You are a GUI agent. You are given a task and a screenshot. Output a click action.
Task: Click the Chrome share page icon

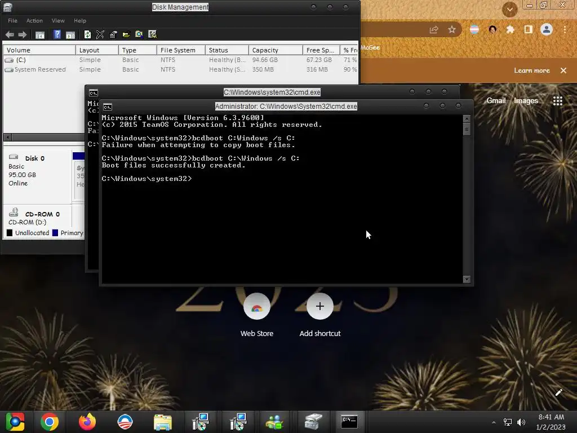pos(434,30)
